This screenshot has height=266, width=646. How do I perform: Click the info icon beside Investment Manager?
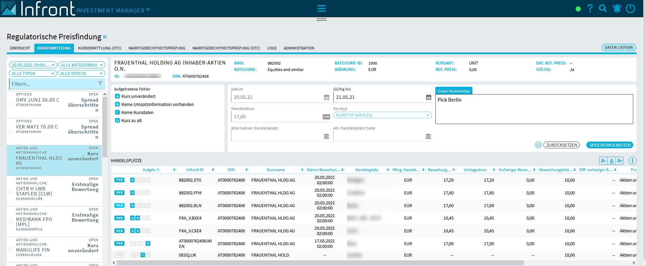[148, 9]
